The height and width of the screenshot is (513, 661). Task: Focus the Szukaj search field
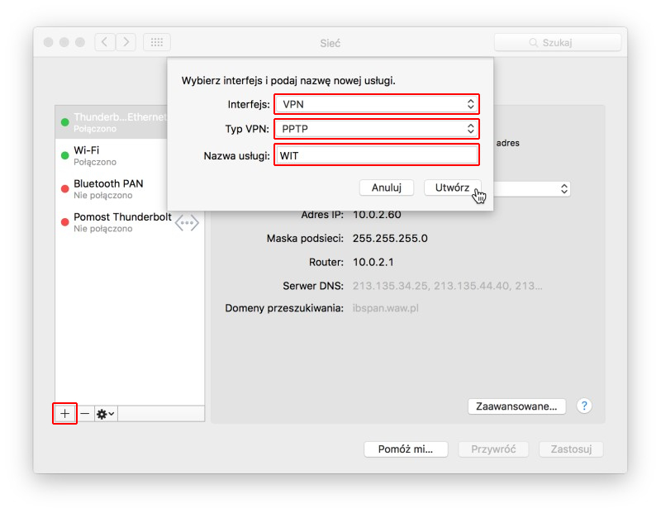pyautogui.click(x=558, y=42)
